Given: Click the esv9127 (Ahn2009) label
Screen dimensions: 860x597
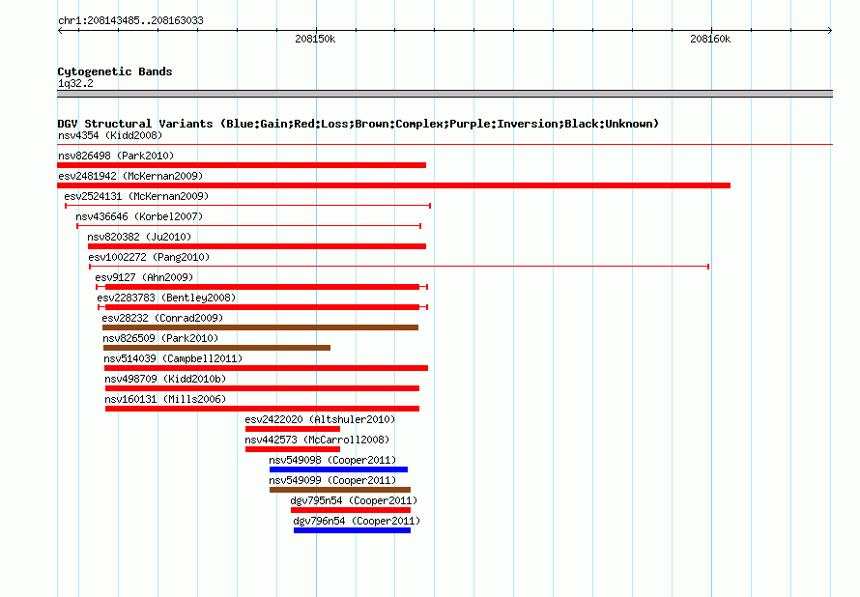Looking at the screenshot, I should pos(144,277).
